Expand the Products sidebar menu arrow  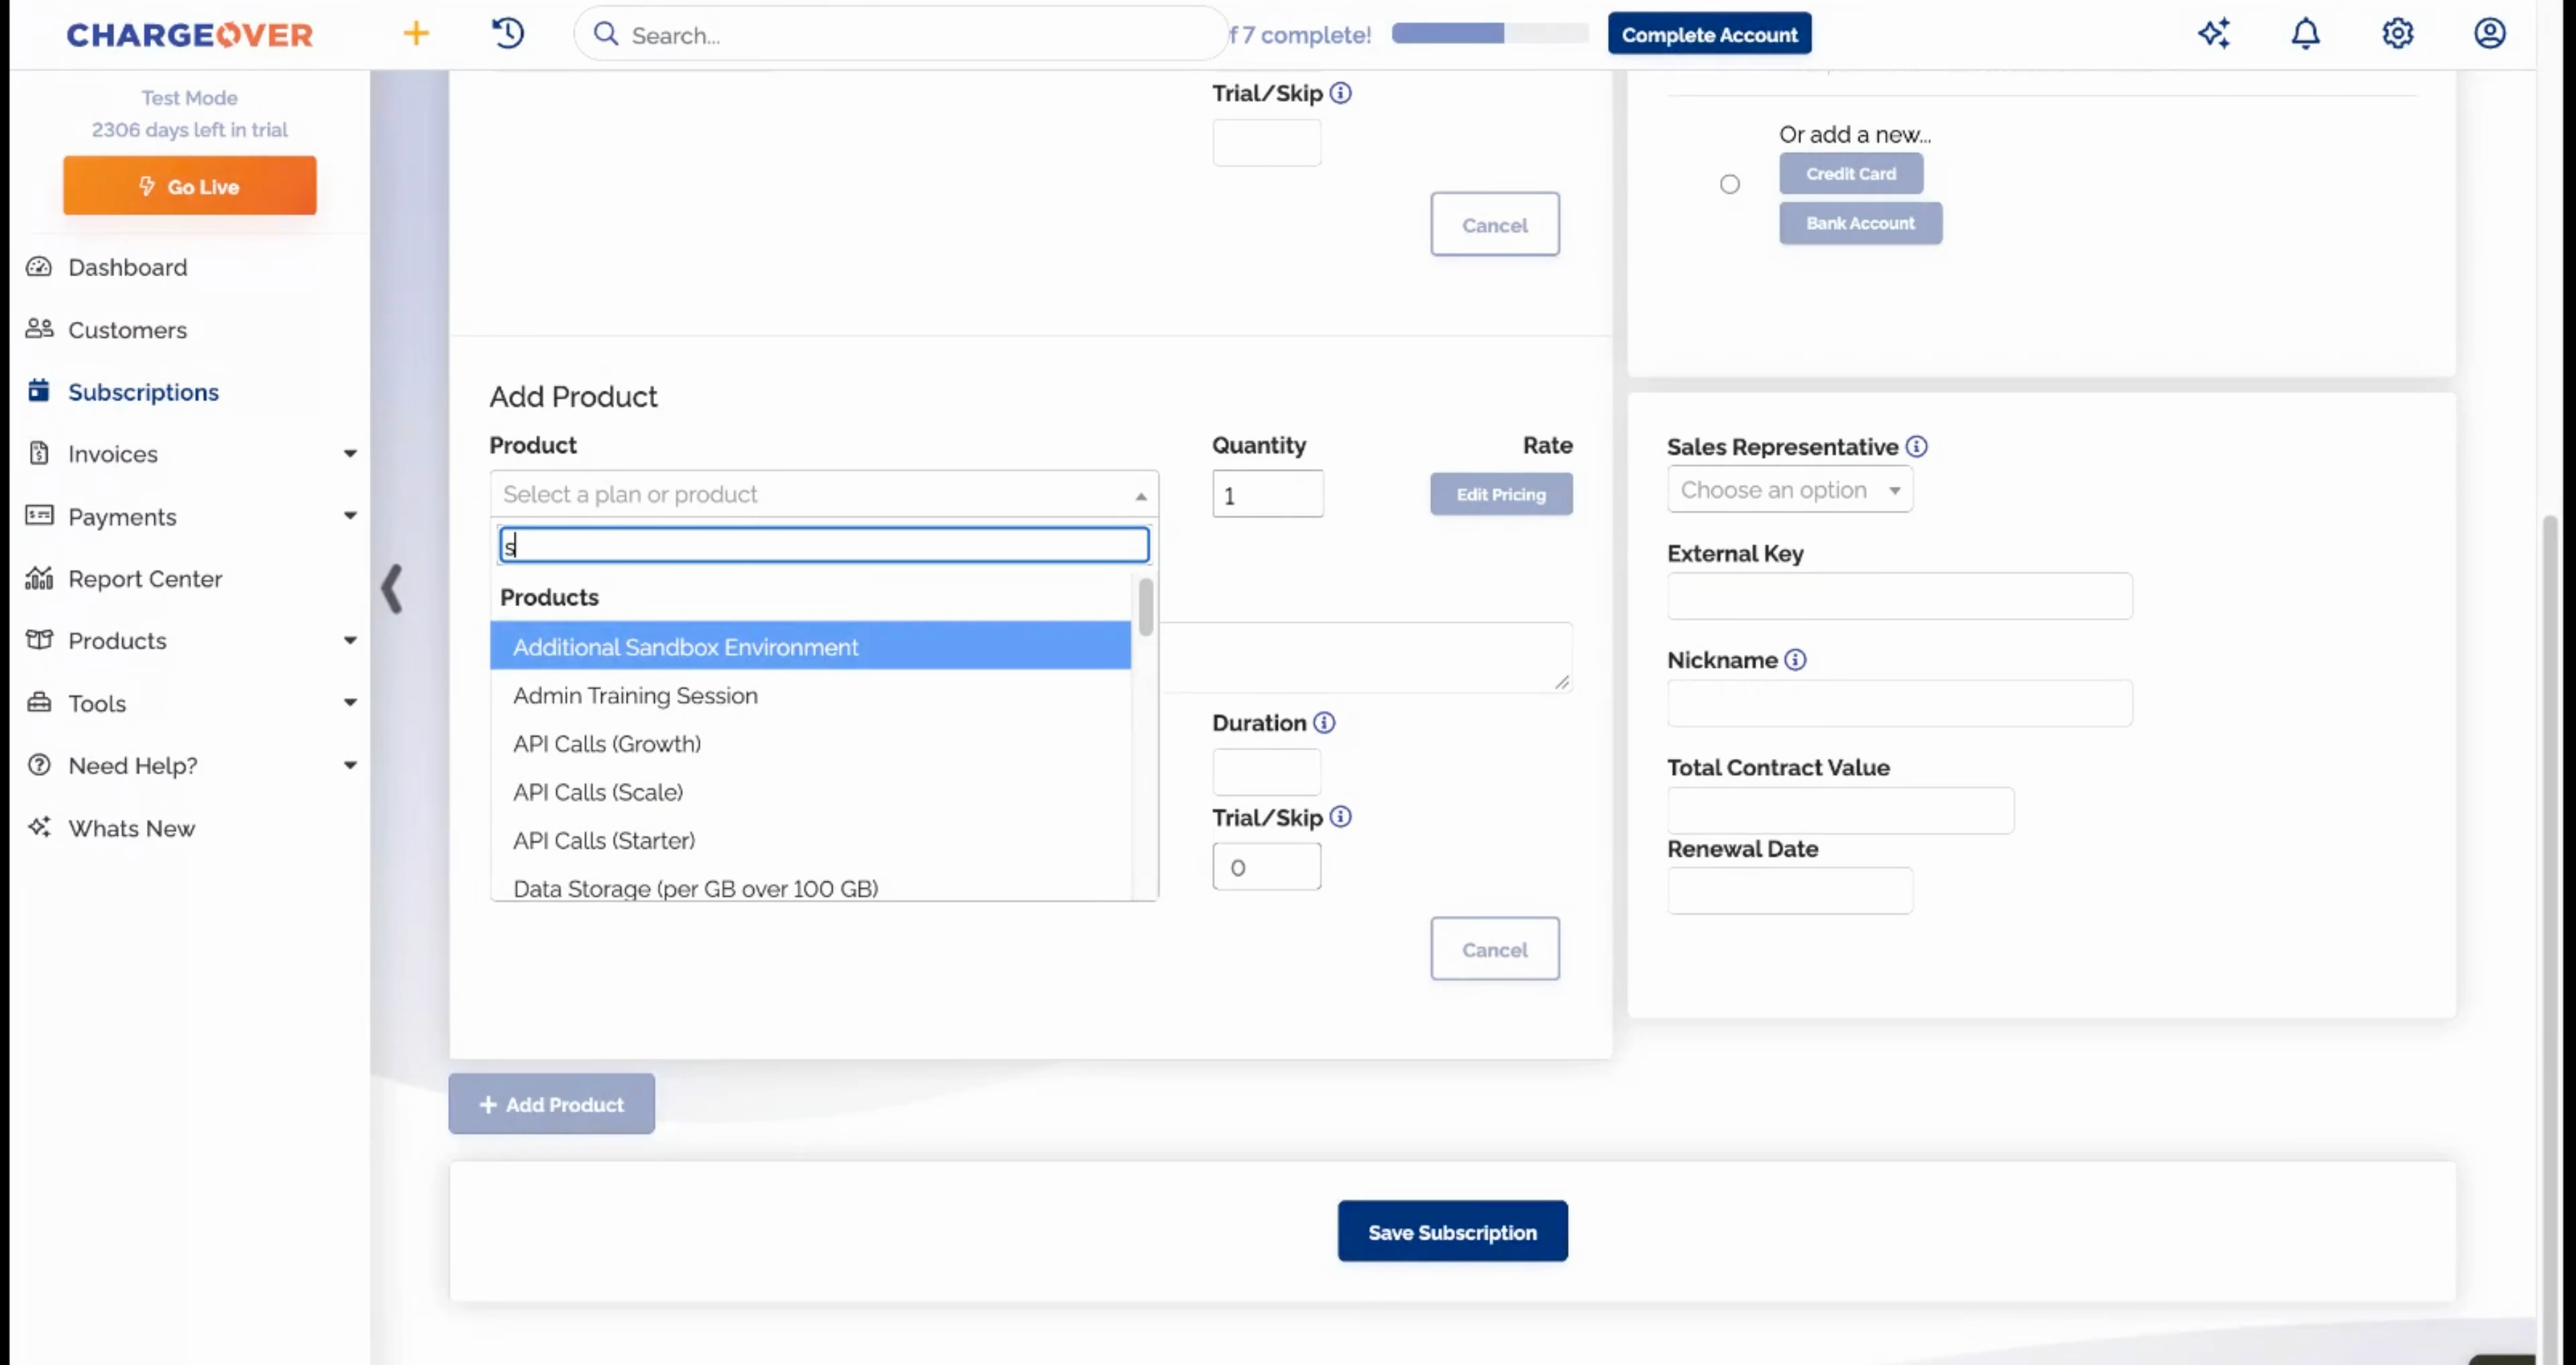[x=350, y=640]
